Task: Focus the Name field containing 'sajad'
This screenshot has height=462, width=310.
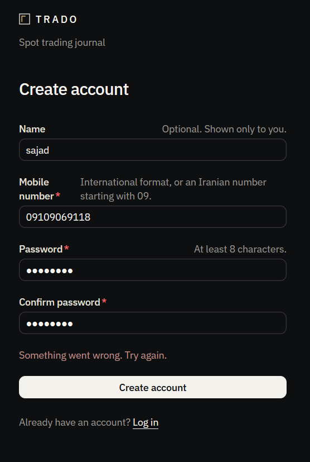Action: coord(153,150)
